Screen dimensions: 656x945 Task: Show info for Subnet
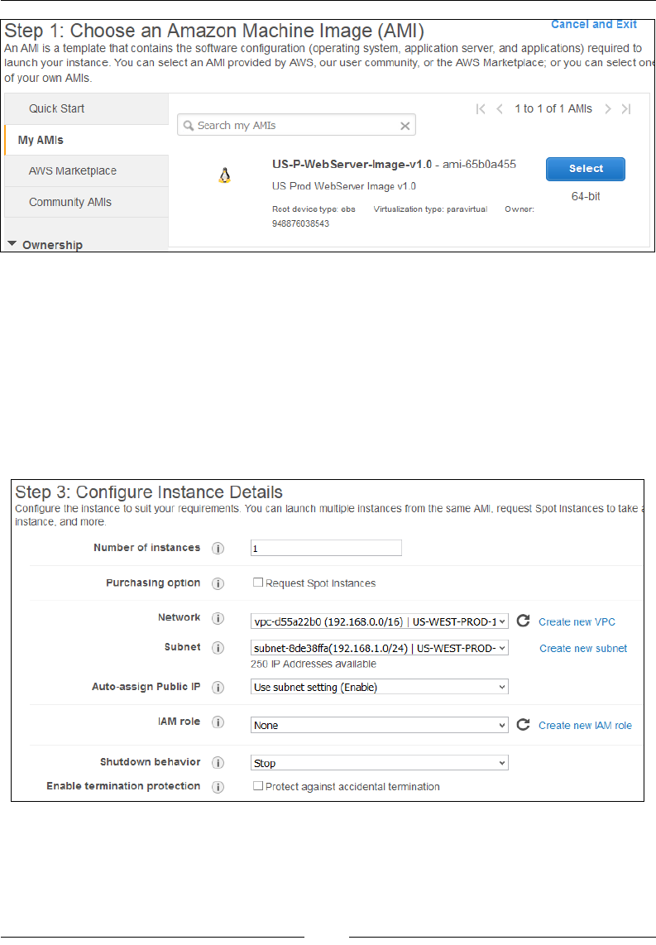[218, 648]
